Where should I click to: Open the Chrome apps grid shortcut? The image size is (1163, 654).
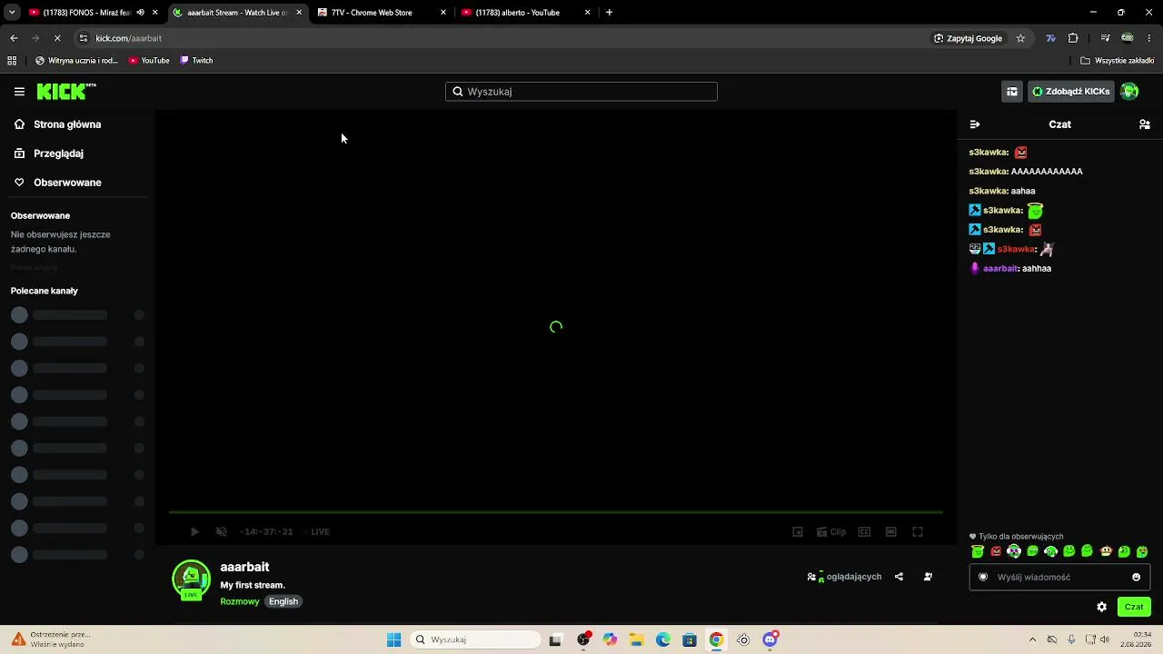point(12,61)
